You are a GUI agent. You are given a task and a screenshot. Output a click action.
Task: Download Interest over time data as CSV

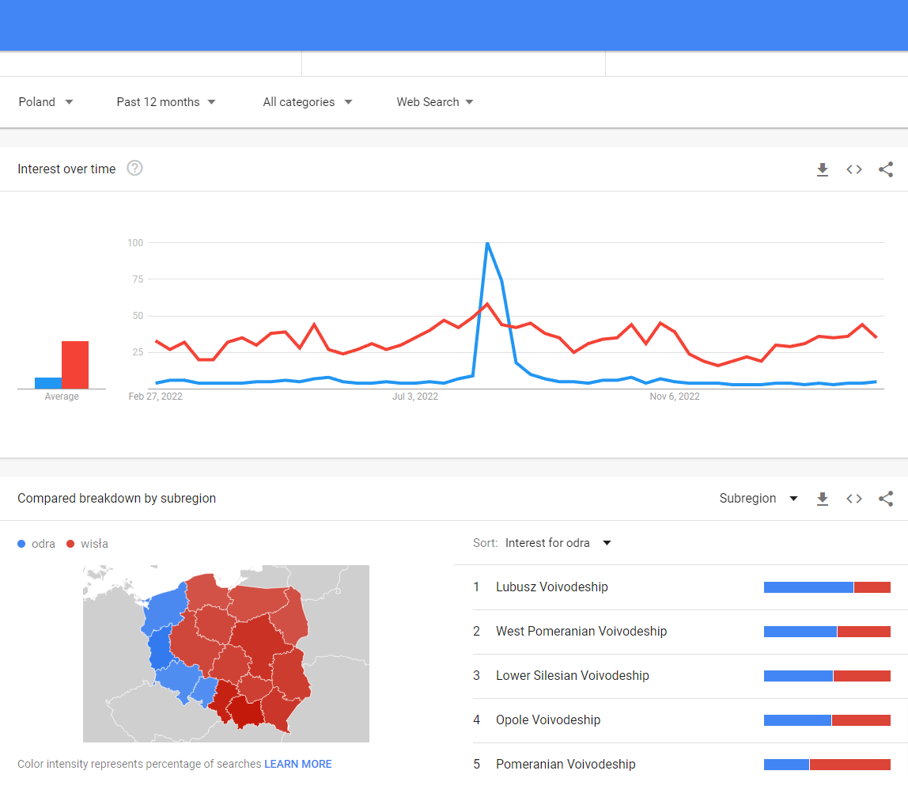[823, 169]
